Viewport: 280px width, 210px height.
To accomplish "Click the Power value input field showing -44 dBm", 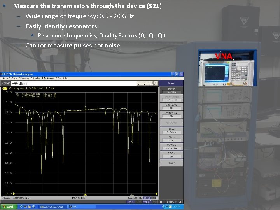I will pos(74,83).
